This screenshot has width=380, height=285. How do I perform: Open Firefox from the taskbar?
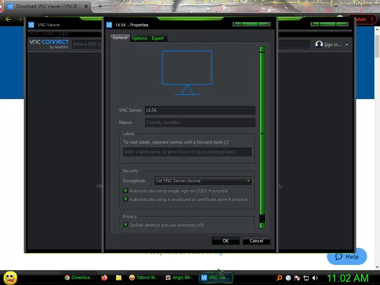point(104,278)
